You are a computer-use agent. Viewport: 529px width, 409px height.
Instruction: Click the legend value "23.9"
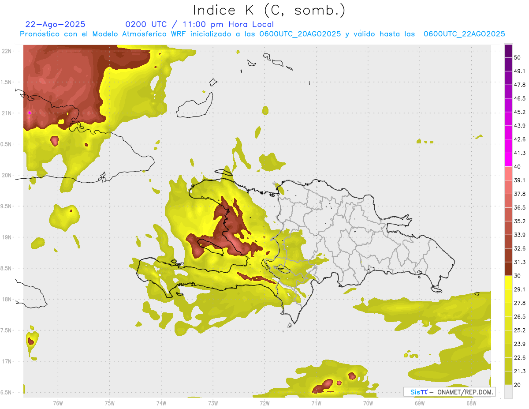[x=520, y=344]
